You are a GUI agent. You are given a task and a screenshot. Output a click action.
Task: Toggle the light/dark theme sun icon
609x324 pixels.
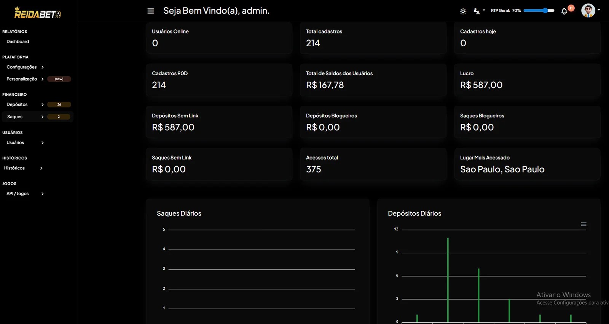click(463, 11)
